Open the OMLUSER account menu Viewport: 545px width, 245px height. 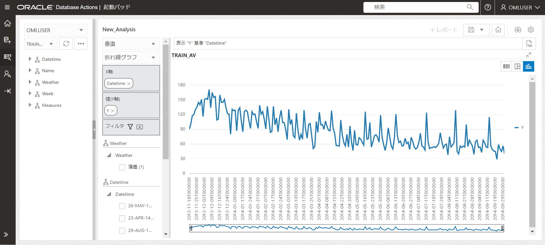click(520, 7)
